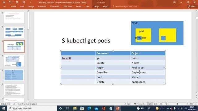This screenshot has width=198, height=111.
Task: Select slide 6 thumbnail
Action: [x=14, y=89]
